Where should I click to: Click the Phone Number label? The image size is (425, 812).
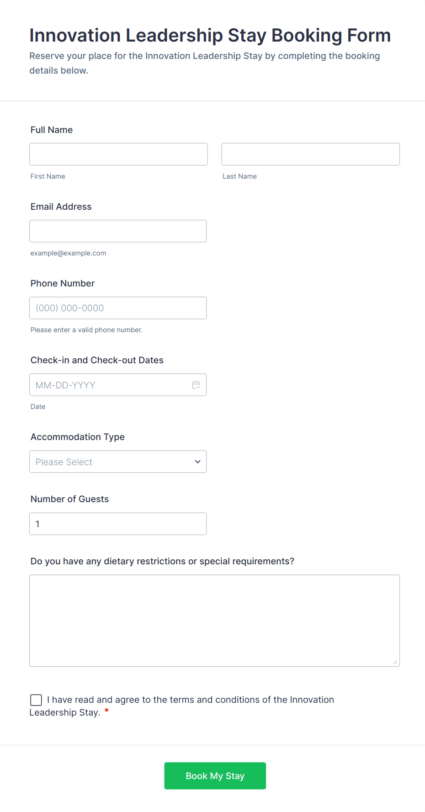click(63, 283)
